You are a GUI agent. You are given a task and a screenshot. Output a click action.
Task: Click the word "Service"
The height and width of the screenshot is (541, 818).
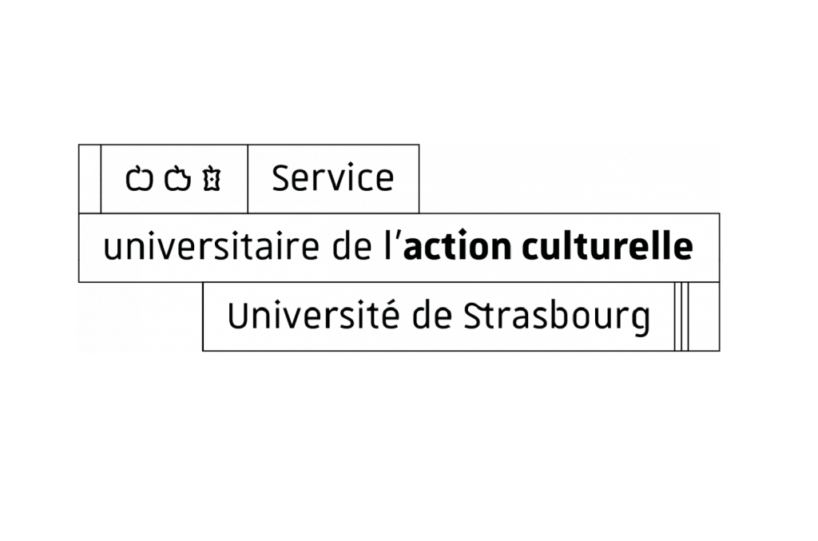[332, 178]
